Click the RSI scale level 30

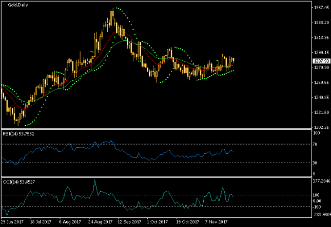(315, 163)
